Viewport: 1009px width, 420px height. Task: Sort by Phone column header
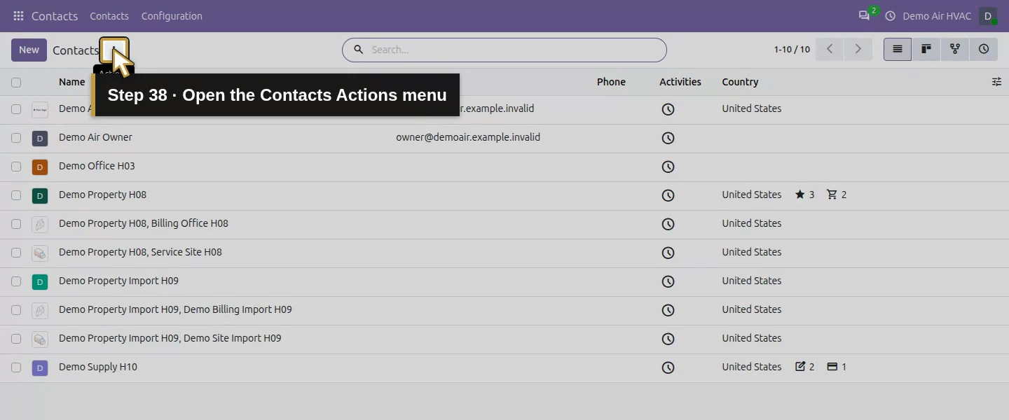(x=611, y=82)
